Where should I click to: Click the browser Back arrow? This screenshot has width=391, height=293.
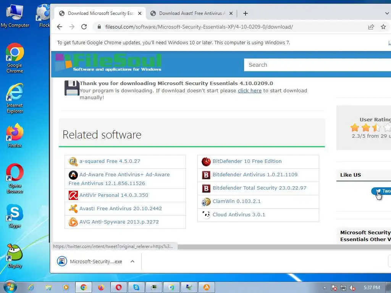(x=59, y=27)
